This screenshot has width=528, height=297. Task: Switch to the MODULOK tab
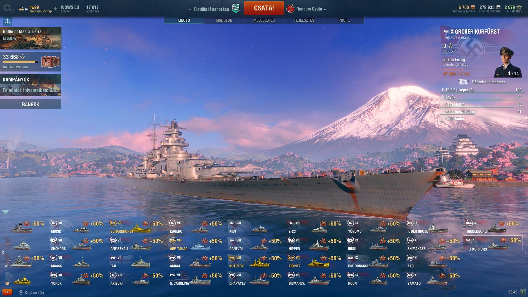point(224,20)
